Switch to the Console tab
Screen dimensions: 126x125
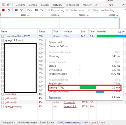coord(33,5)
